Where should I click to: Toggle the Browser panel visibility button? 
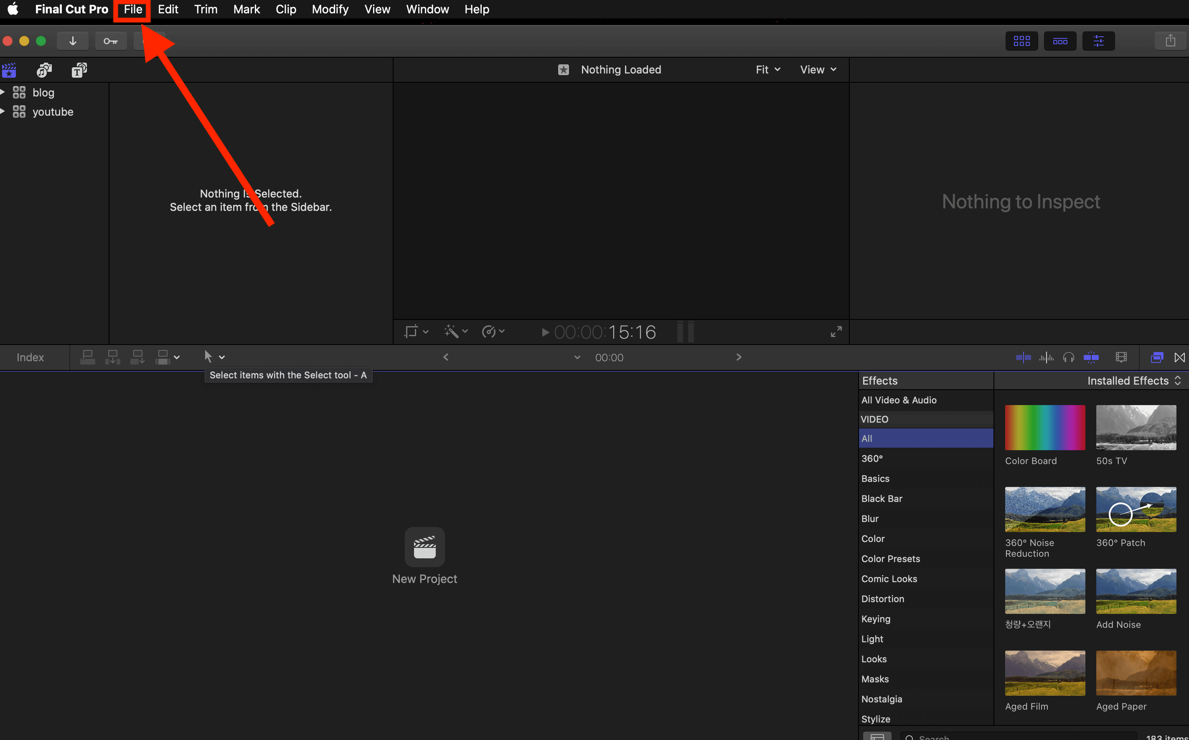(x=1021, y=41)
